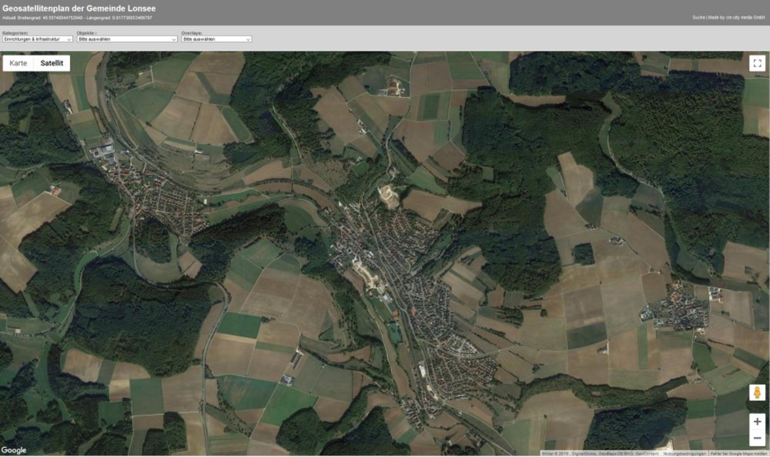The image size is (770, 457).
Task: Select the Satellit view tab
Action: pos(52,63)
